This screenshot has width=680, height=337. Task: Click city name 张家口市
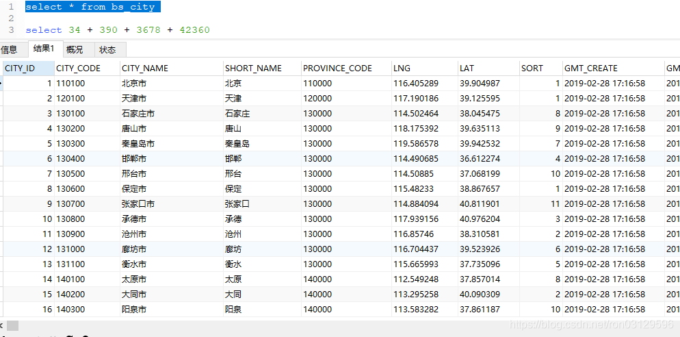tap(171, 204)
